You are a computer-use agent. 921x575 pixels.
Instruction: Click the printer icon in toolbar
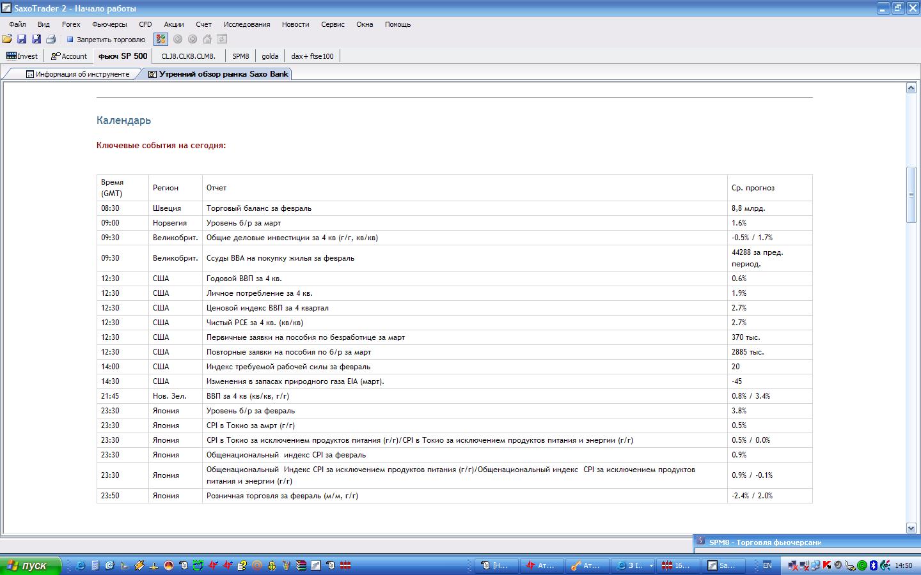tap(51, 39)
